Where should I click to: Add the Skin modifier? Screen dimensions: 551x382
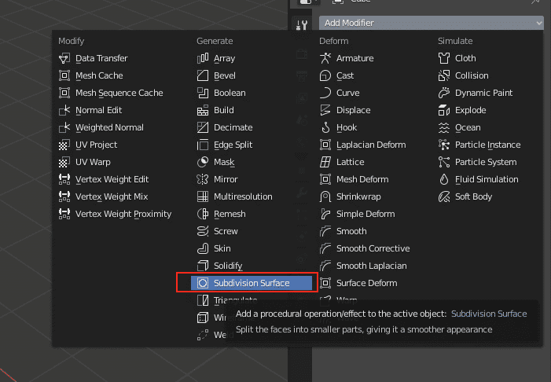214,248
